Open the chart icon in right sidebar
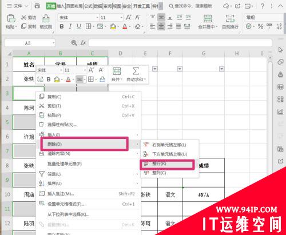Screen dimensions: 286x235 click(x=280, y=111)
